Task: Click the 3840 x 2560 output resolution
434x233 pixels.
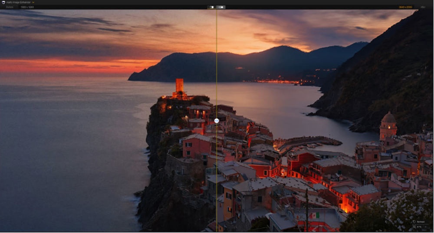Action: pyautogui.click(x=405, y=7)
